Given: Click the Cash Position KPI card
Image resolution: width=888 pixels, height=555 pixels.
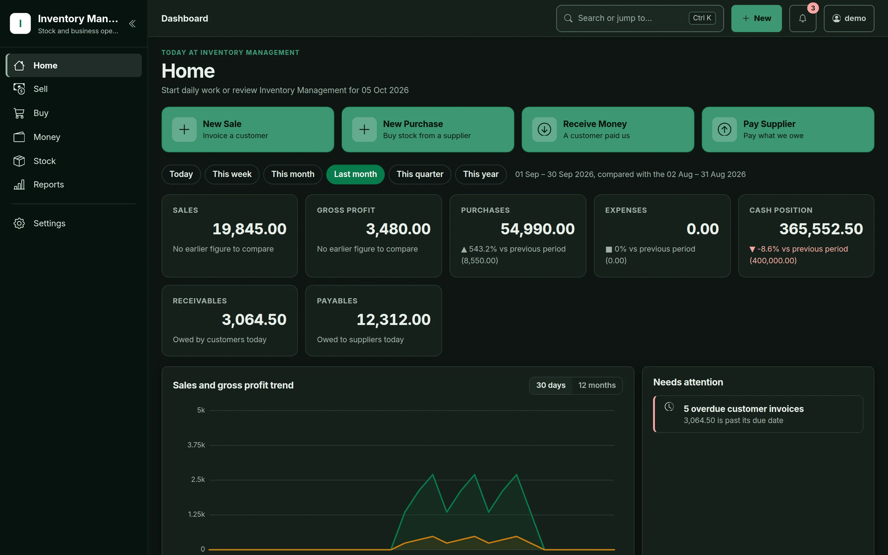Looking at the screenshot, I should 806,236.
